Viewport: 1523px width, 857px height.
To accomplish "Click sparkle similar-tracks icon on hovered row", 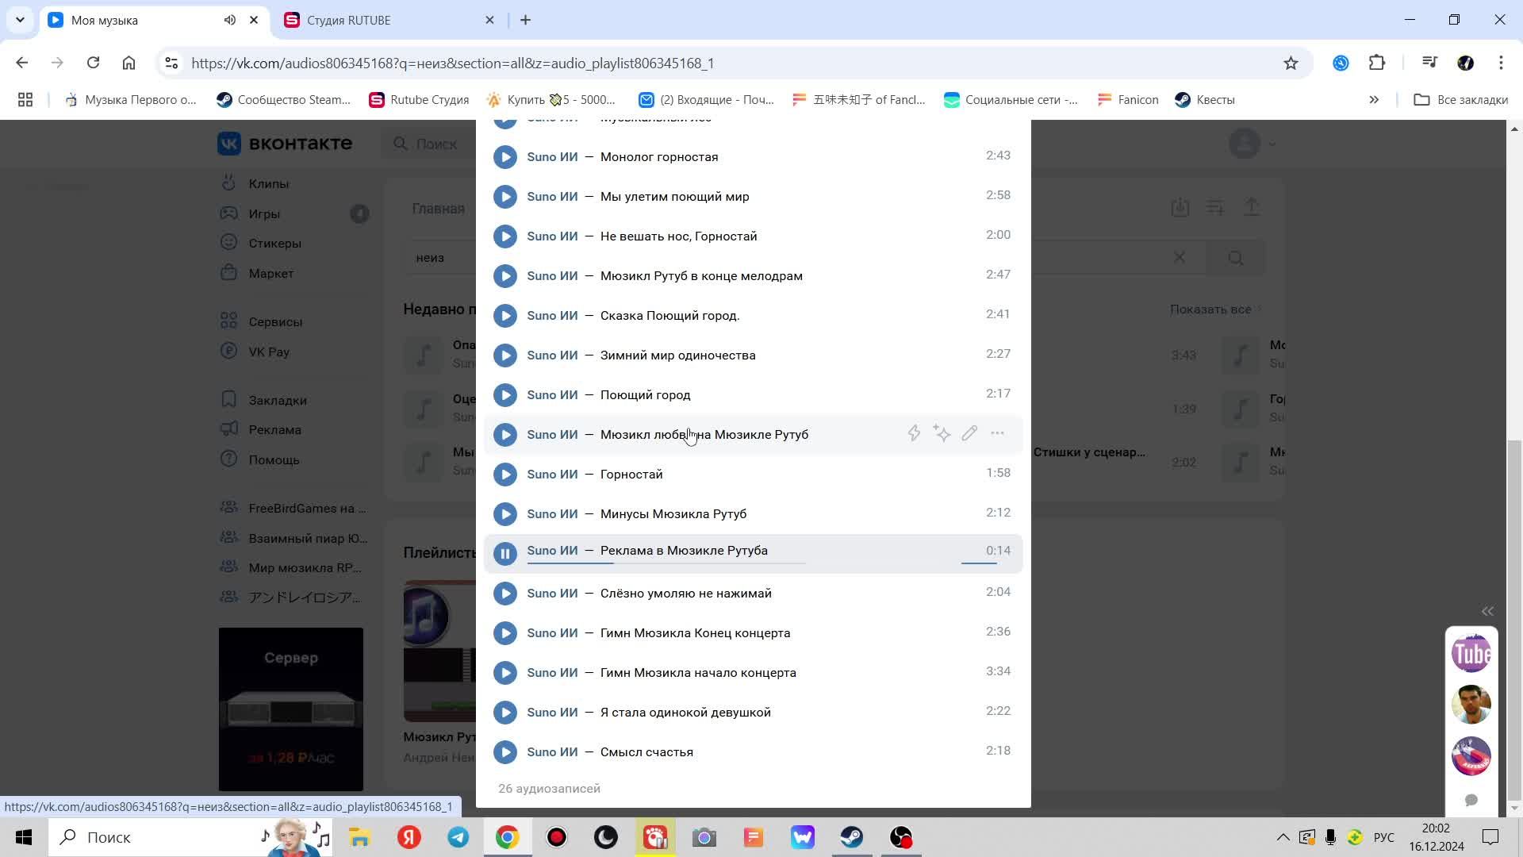I will [942, 433].
